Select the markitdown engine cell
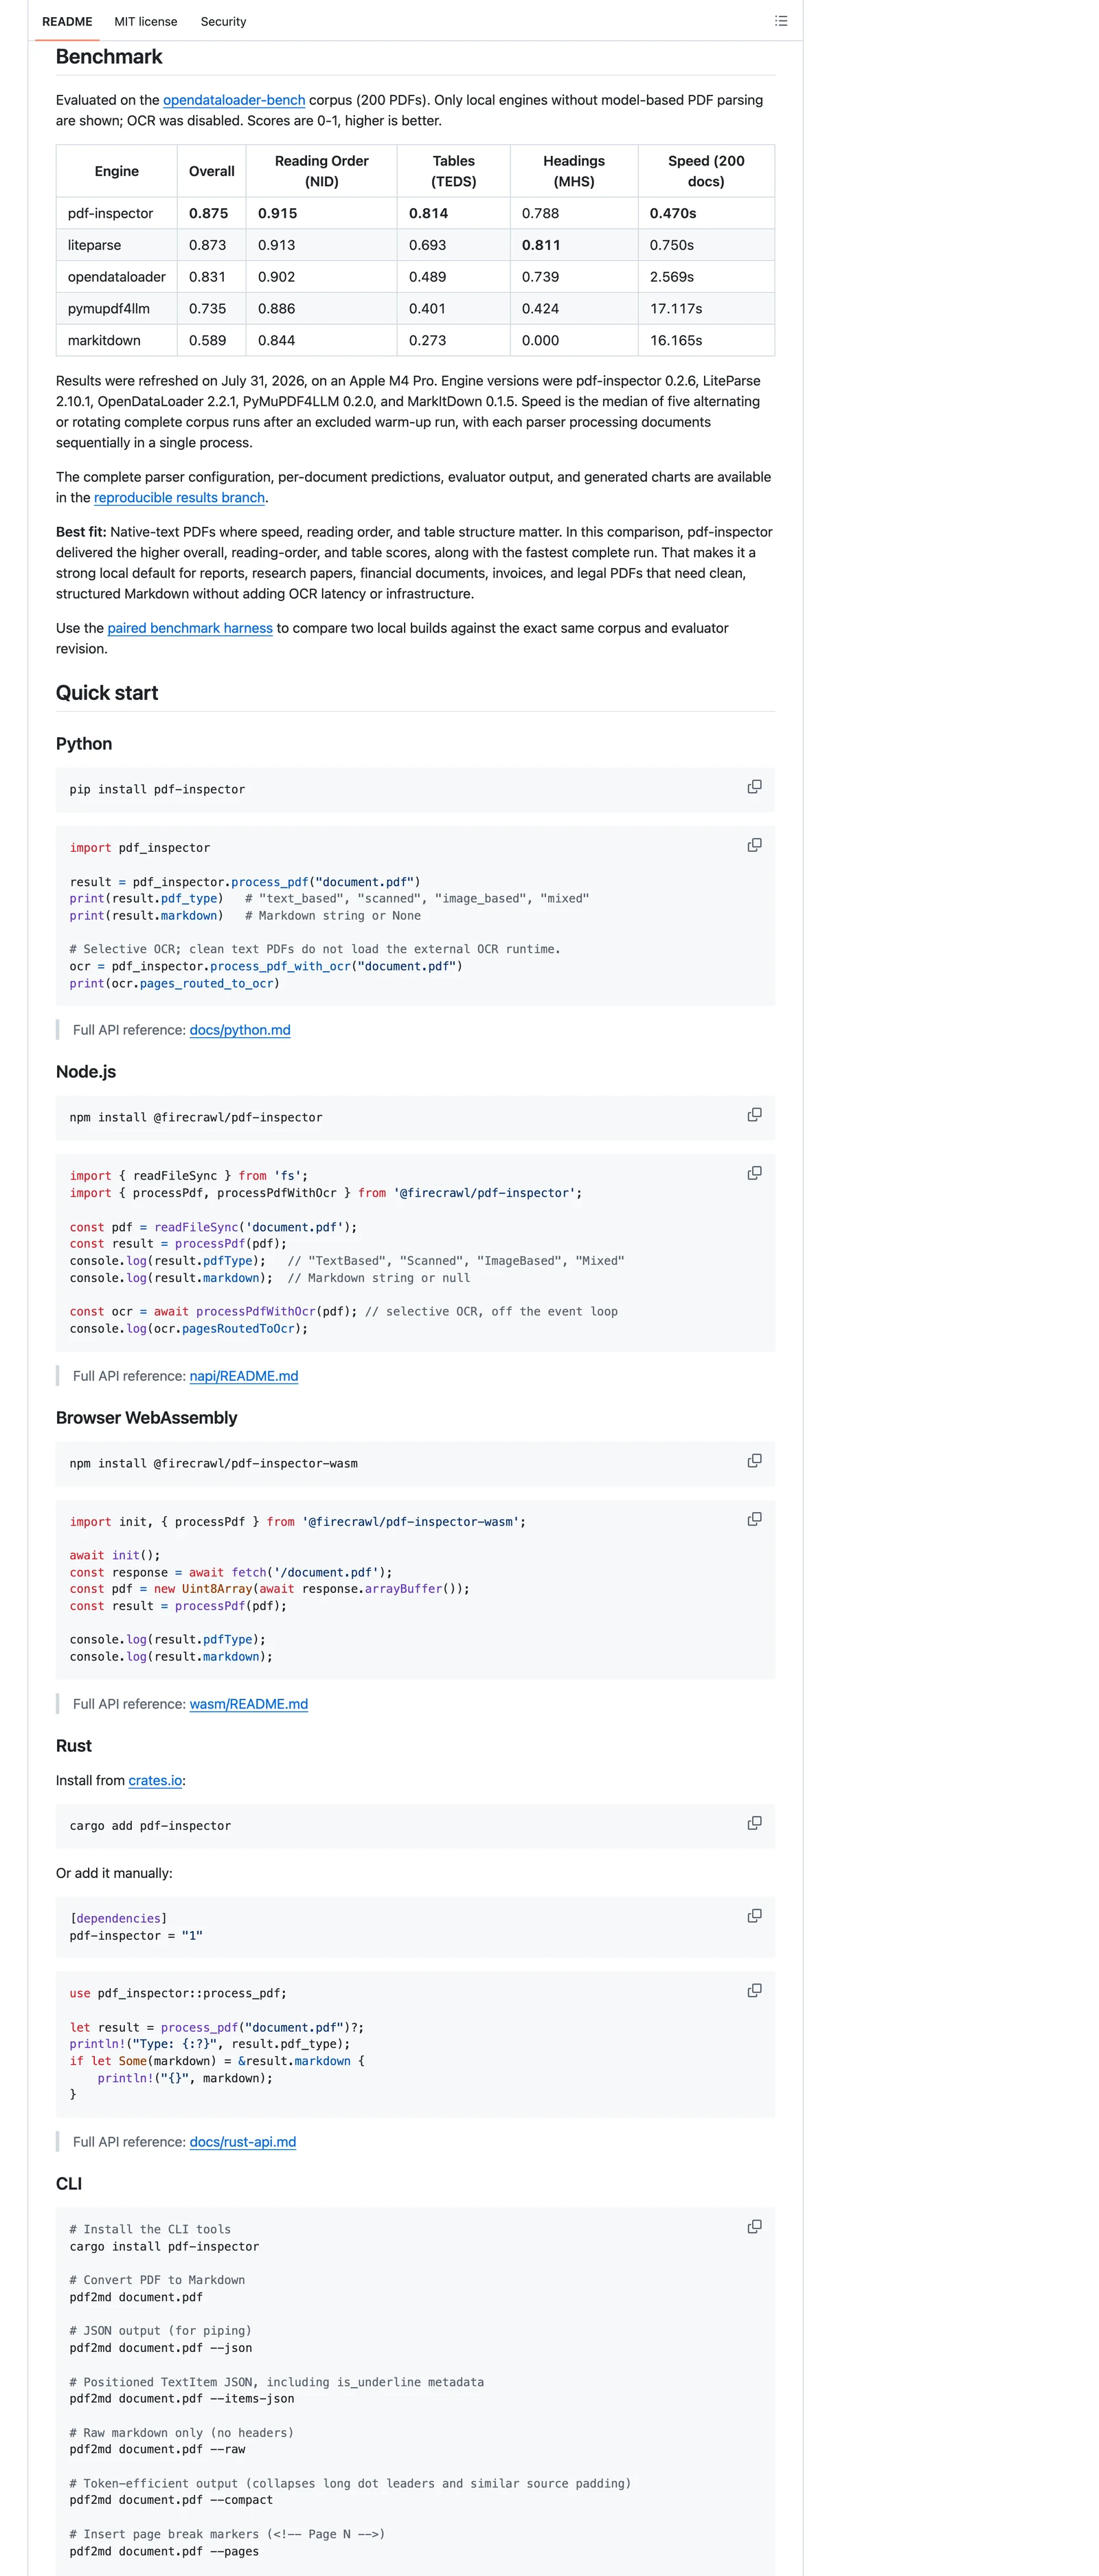 pos(117,341)
